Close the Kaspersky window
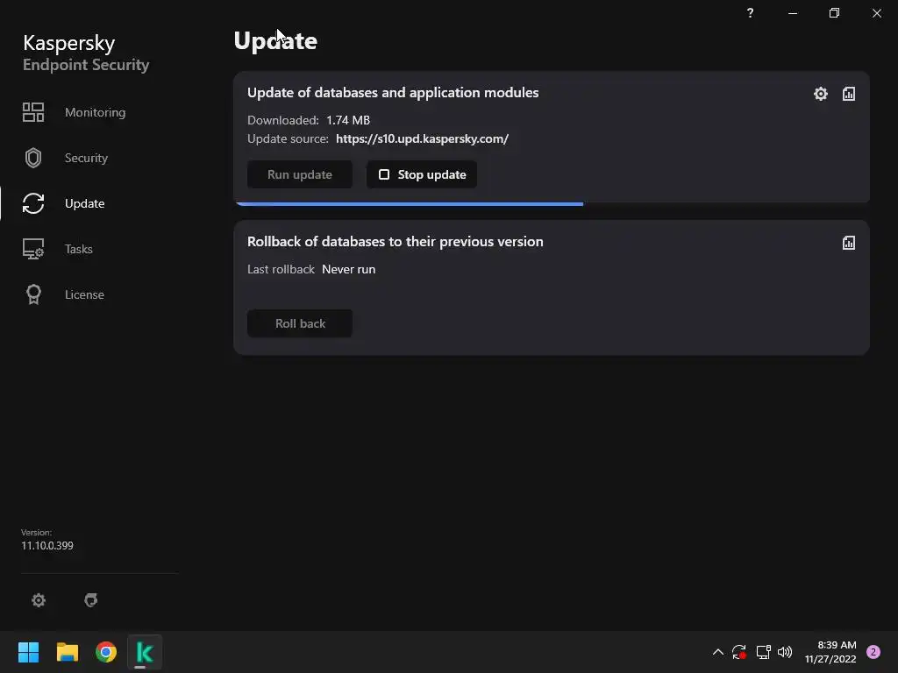This screenshot has width=898, height=673. [877, 12]
